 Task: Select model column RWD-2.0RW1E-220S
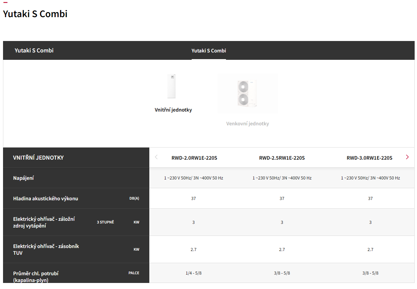point(194,158)
